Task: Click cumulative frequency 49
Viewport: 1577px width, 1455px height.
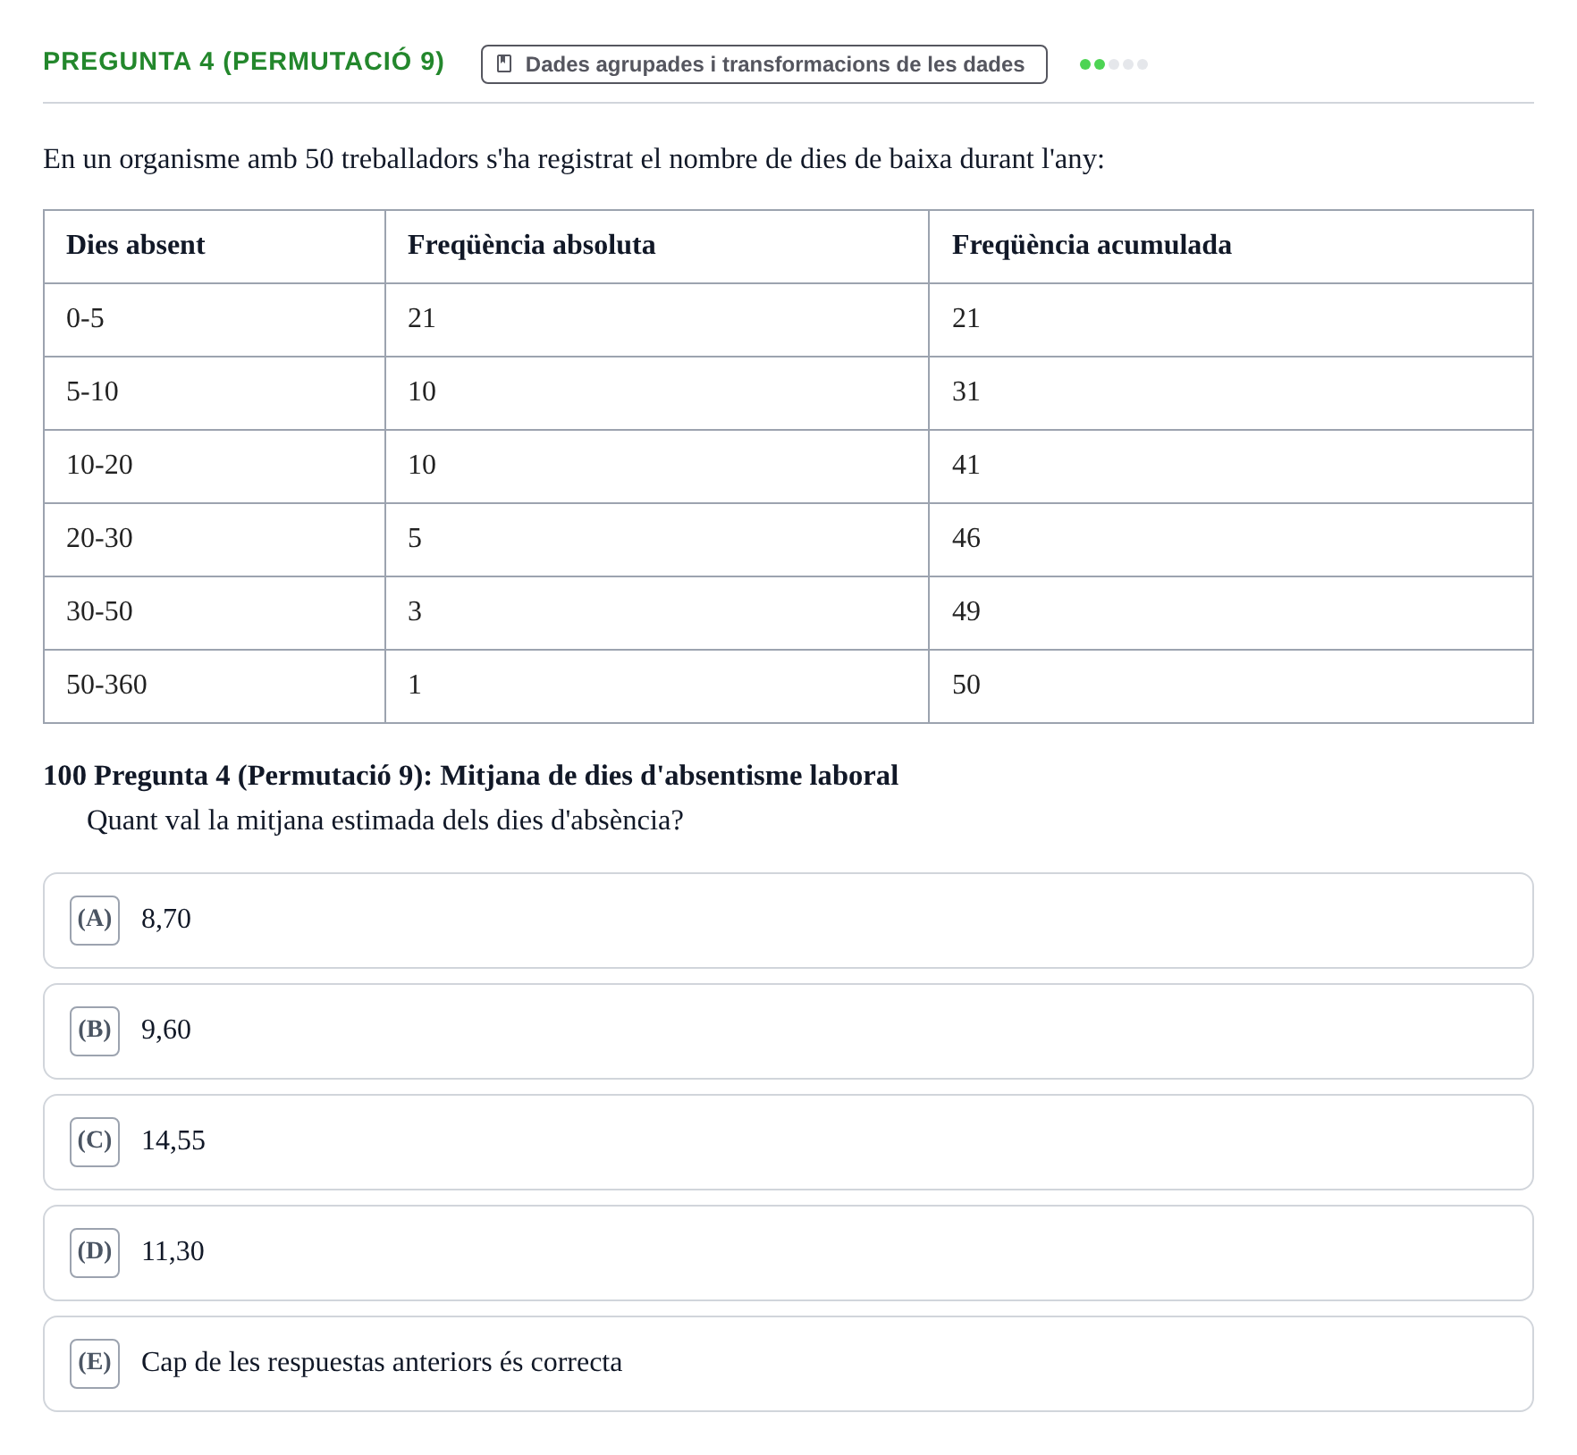Action: point(1231,613)
